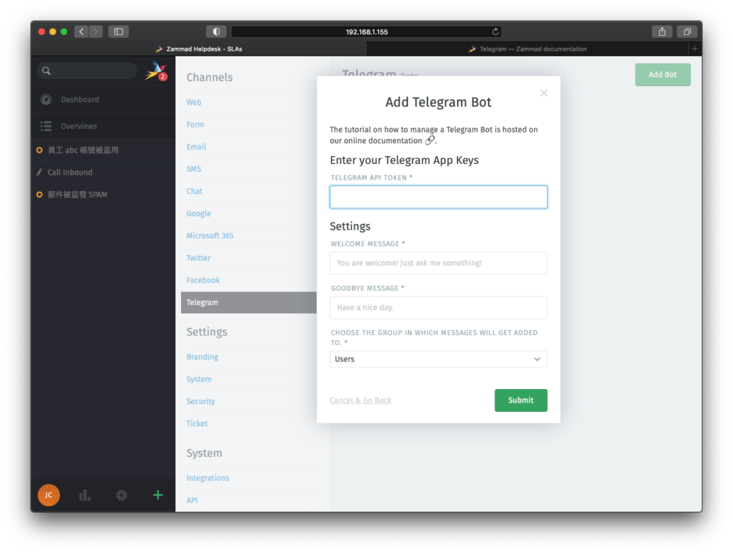Image resolution: width=733 pixels, height=553 pixels.
Task: Switch to Telegram — Zammad documentation tab
Action: point(528,49)
